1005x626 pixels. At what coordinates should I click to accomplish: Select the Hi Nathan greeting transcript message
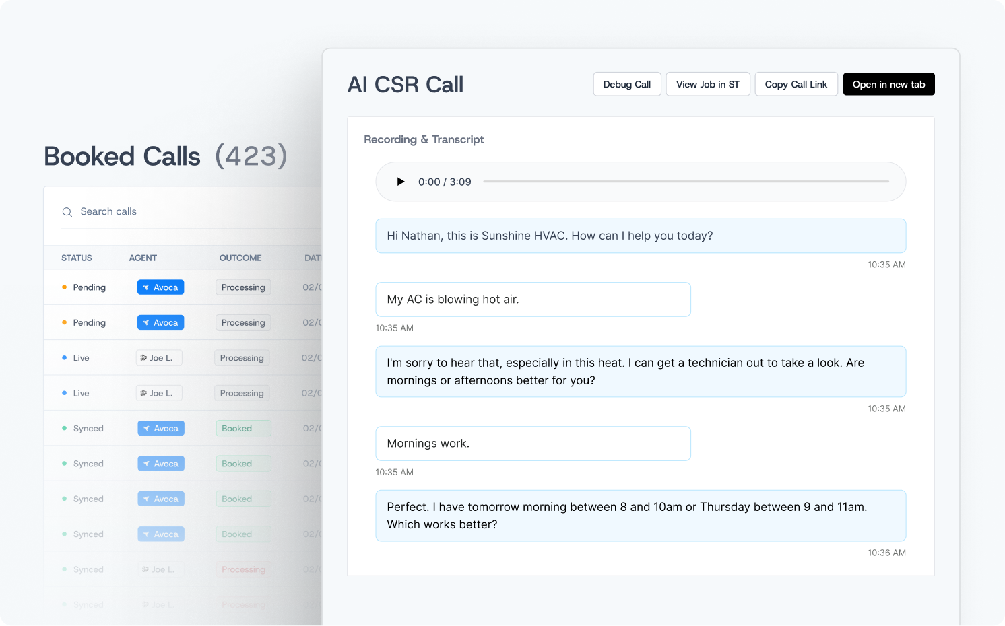point(641,236)
